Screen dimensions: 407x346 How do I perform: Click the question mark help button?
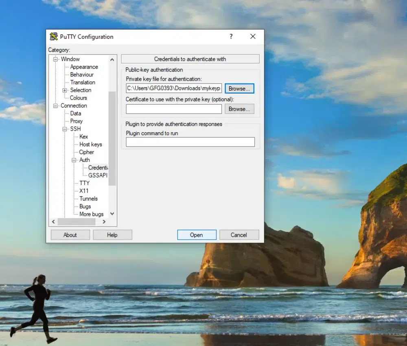[x=231, y=37]
